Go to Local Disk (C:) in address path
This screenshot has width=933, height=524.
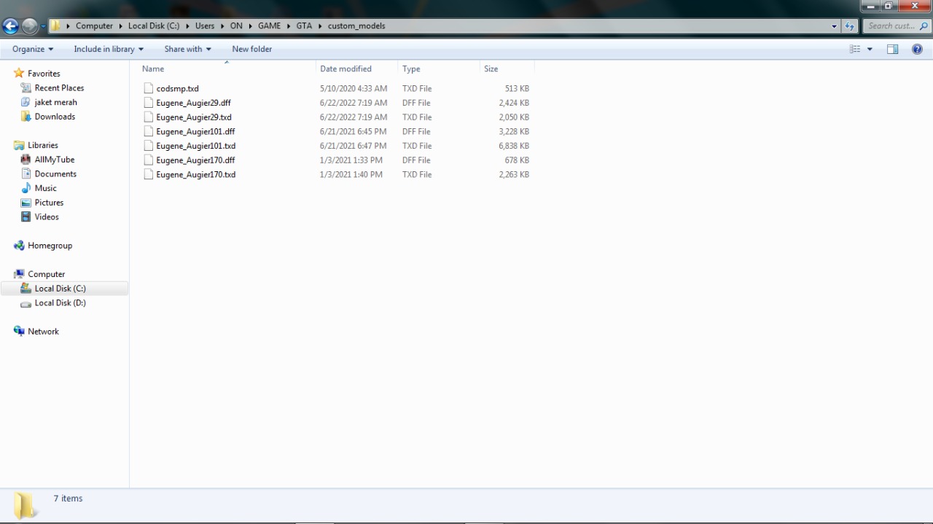pos(154,26)
